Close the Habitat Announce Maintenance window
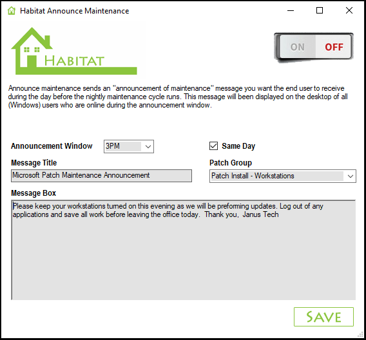This screenshot has height=340, width=366. pyautogui.click(x=349, y=10)
